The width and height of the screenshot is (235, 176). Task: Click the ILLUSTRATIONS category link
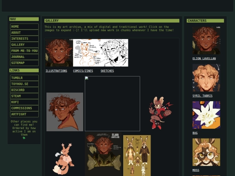(56, 71)
